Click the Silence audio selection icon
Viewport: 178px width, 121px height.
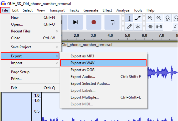[159, 27]
